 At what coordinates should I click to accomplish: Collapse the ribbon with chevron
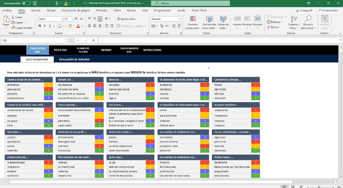[340, 33]
